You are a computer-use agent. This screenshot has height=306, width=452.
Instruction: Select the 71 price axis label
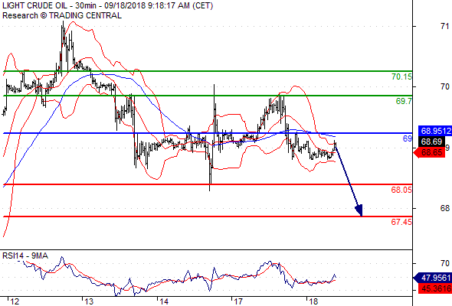(x=445, y=26)
